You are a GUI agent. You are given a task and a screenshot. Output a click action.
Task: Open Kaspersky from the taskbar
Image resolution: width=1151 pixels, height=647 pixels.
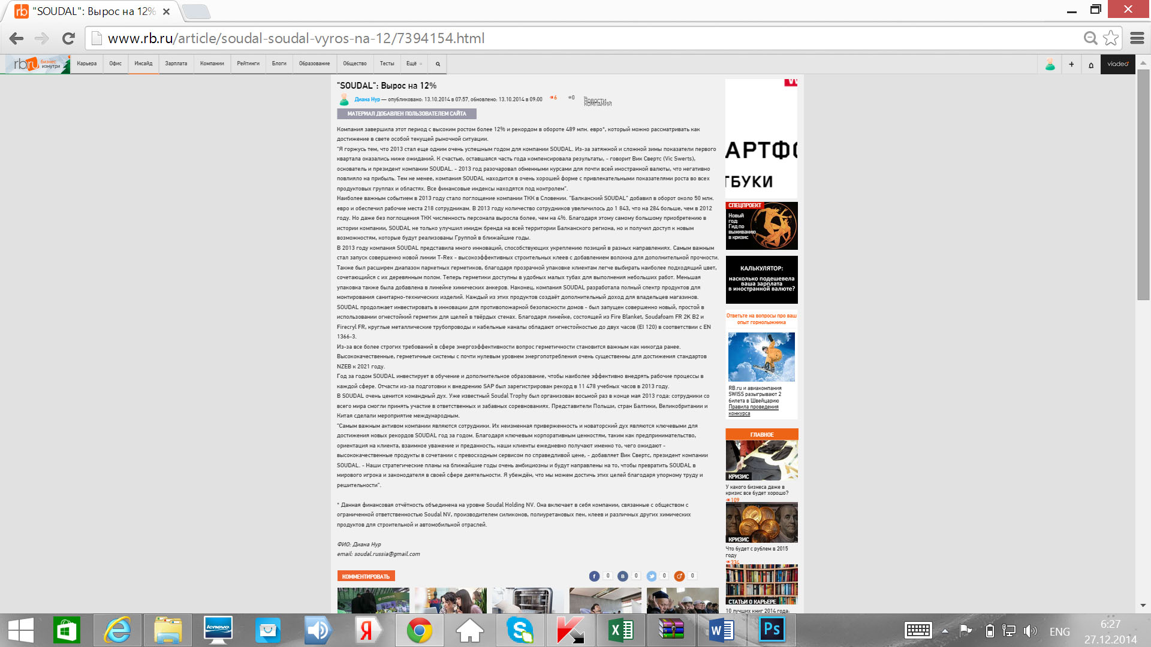click(x=570, y=630)
